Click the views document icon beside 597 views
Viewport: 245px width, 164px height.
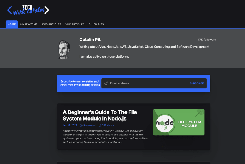[x=100, y=125]
